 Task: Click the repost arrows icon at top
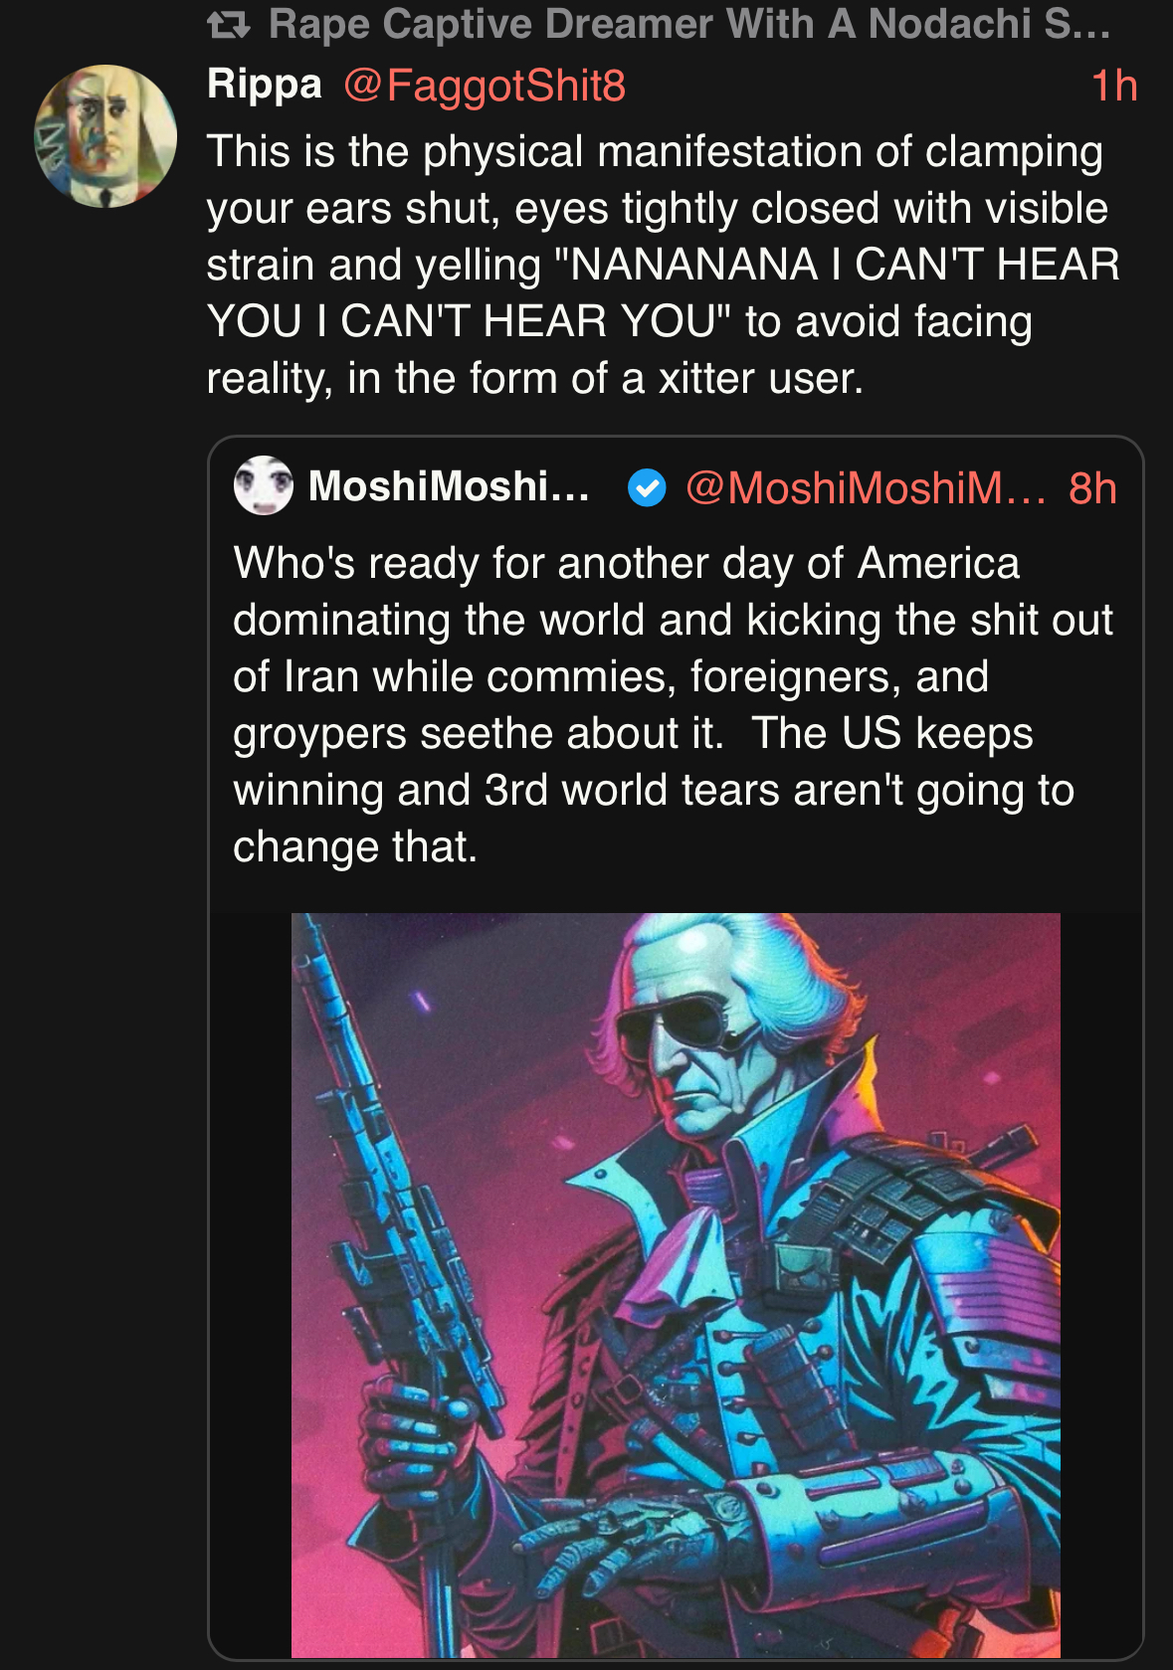click(228, 24)
